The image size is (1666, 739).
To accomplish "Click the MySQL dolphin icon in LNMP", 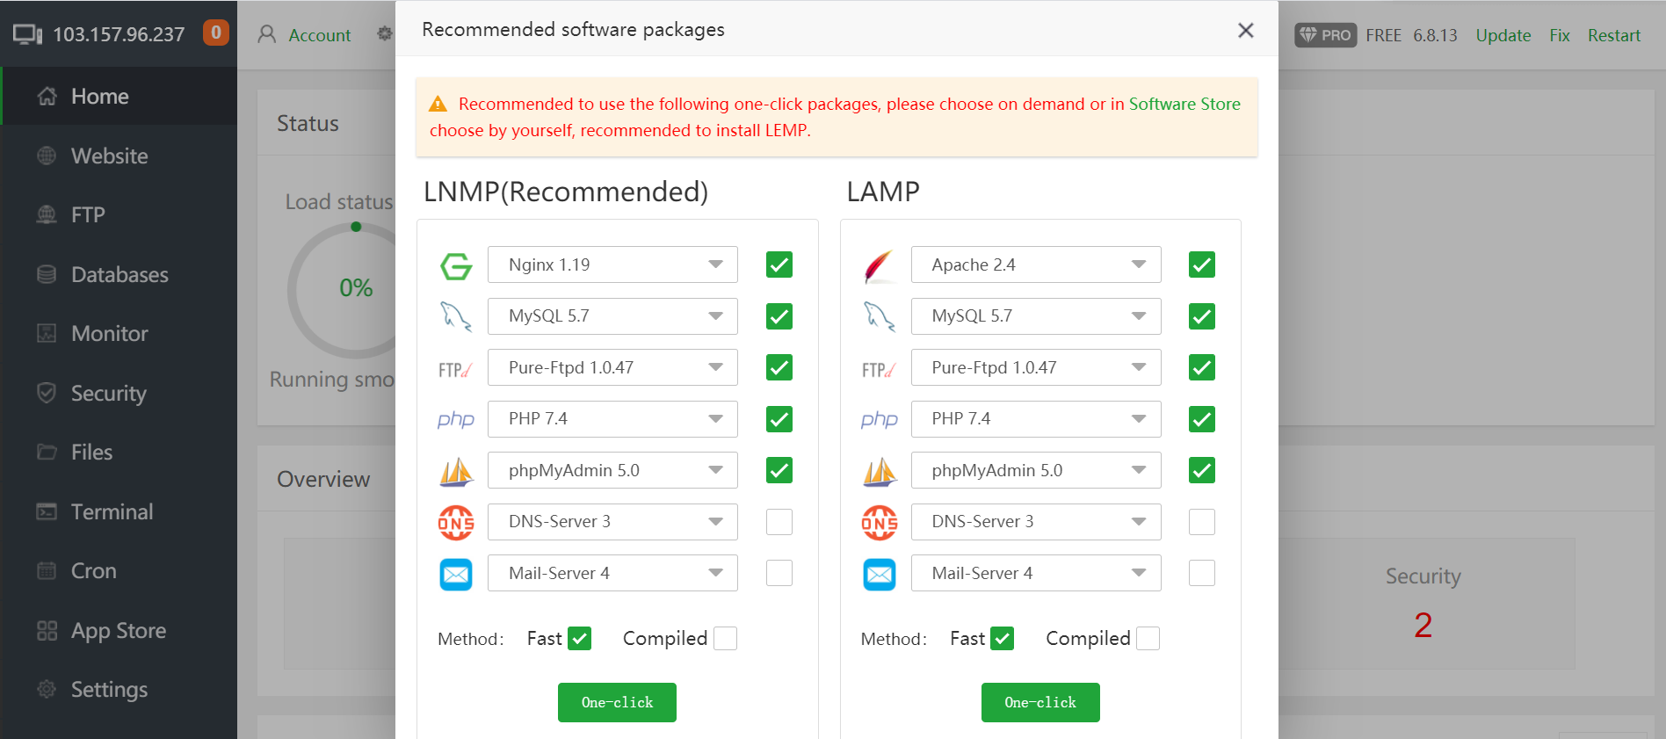I will click(x=456, y=316).
